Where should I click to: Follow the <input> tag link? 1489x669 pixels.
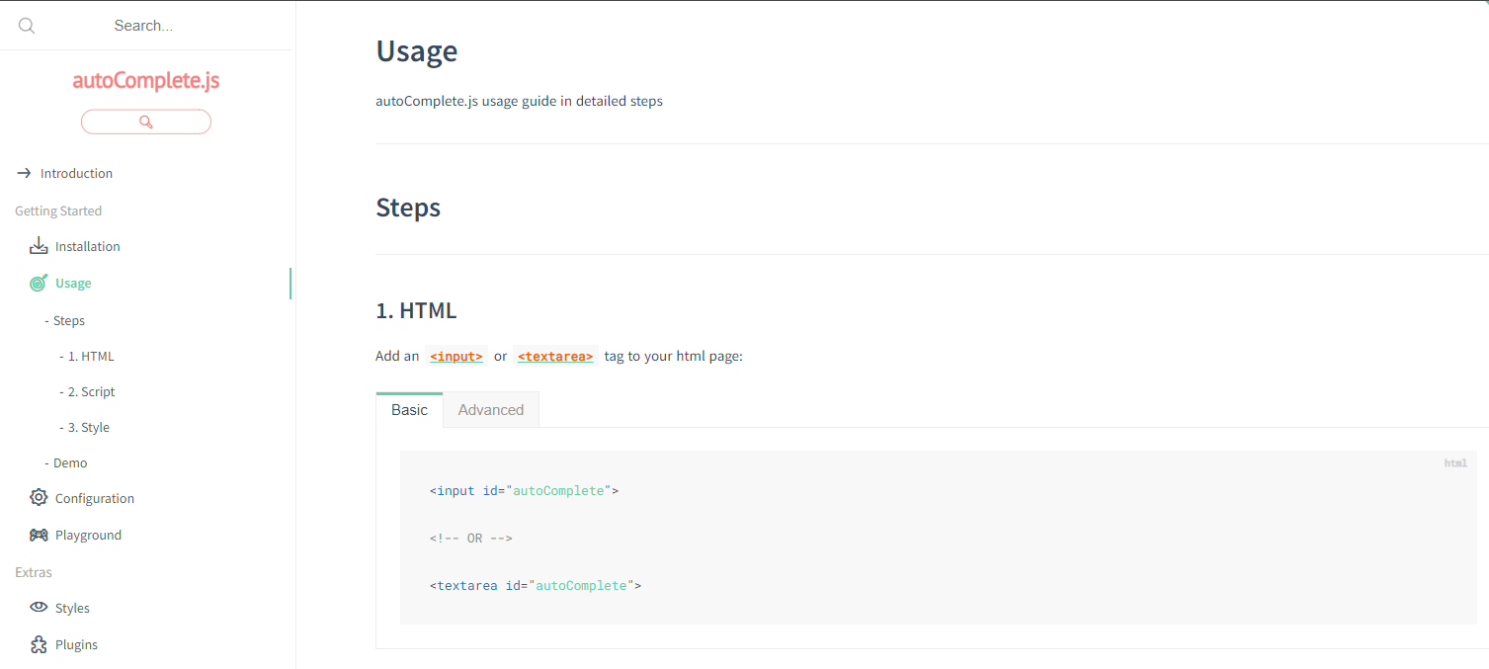[x=456, y=356]
